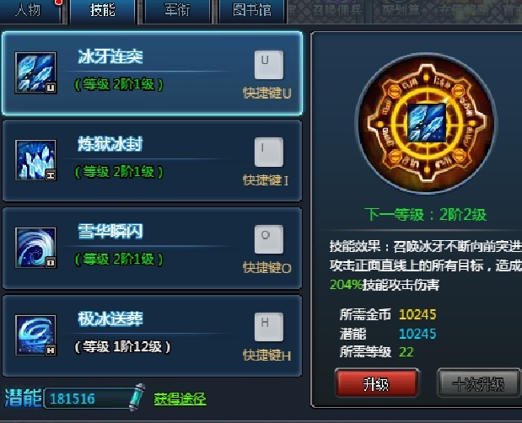Click the U hotkey slot
This screenshot has width=522, height=423.
click(269, 65)
